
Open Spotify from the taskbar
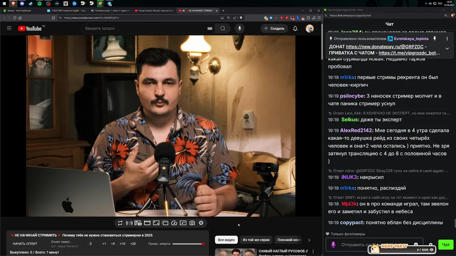point(40,4)
